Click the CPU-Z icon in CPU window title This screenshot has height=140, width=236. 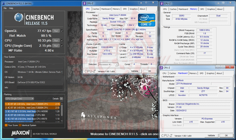(85, 3)
